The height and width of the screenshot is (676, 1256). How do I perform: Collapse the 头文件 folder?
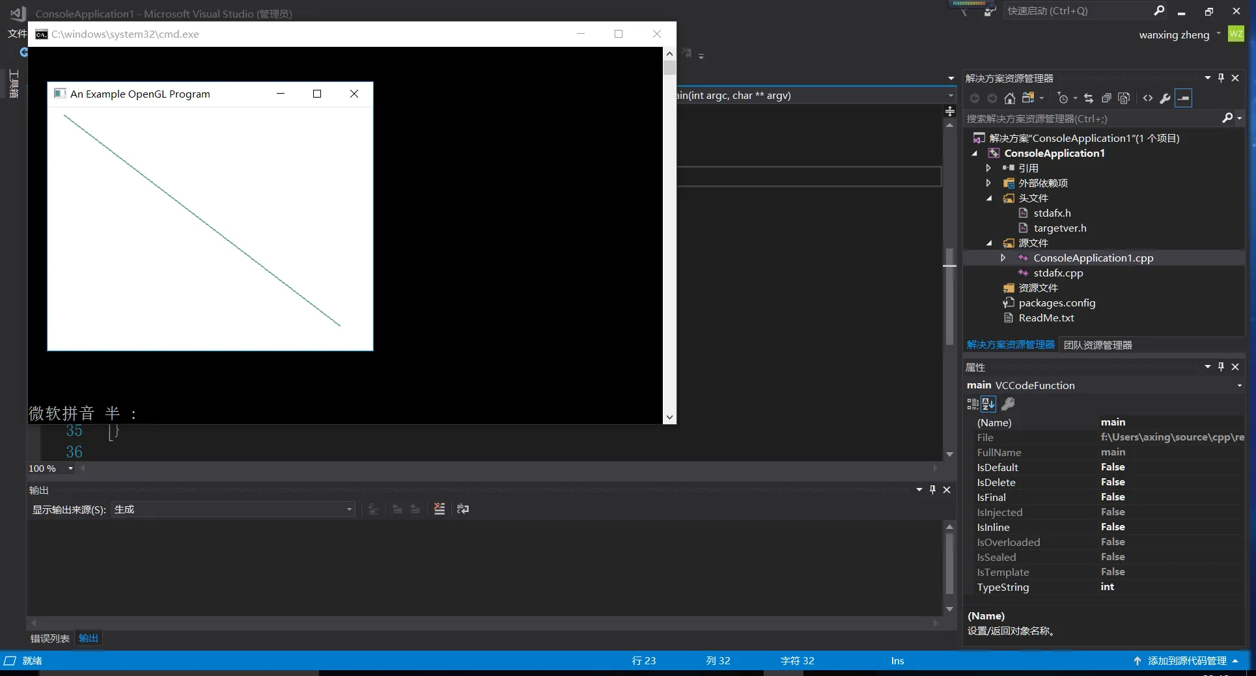click(x=989, y=198)
